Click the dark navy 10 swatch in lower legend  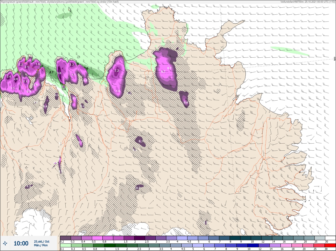click(253, 245)
